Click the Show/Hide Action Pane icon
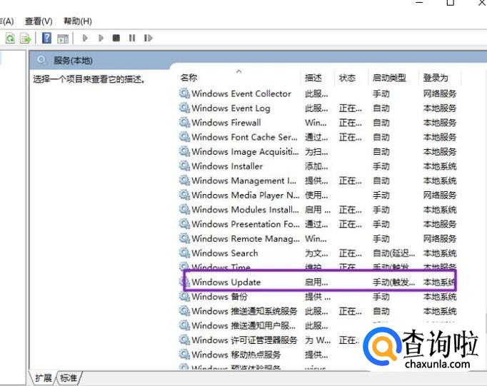 63,38
